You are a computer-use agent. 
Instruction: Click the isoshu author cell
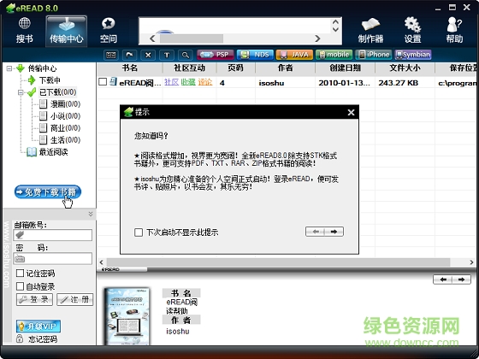(x=271, y=83)
